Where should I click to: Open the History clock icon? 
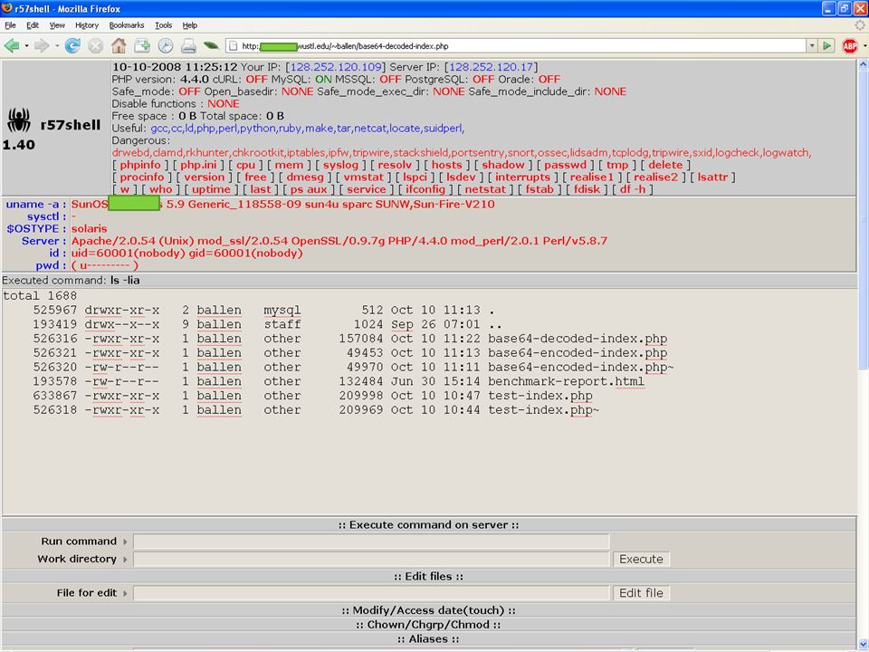pos(166,46)
